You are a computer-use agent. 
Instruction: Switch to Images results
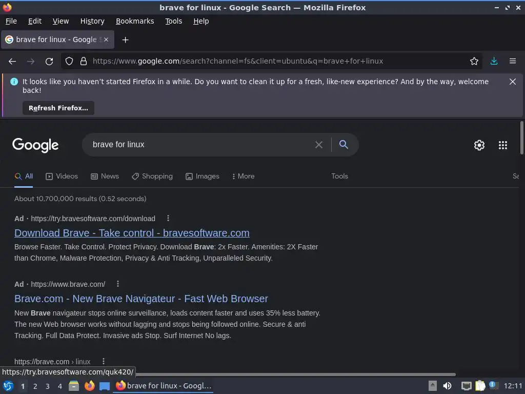pos(203,176)
